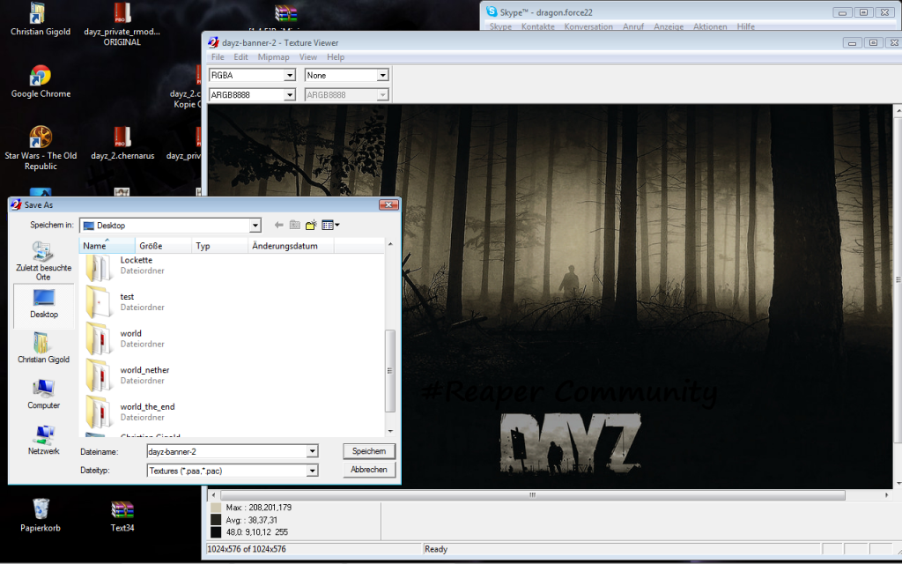The image size is (902, 564).
Task: Select Christian Gigold in the places bar
Action: 44,348
